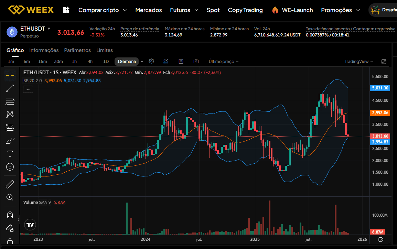Expand the chart to fullscreen

[x=384, y=61]
